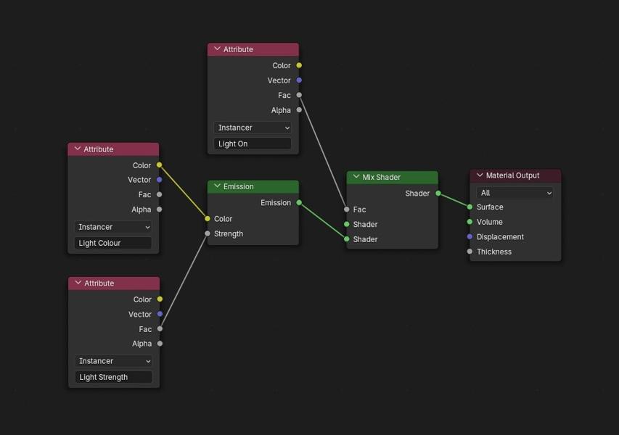Screen dimensions: 619x435
Task: Click the Light Strength attribute name field
Action: [113, 376]
